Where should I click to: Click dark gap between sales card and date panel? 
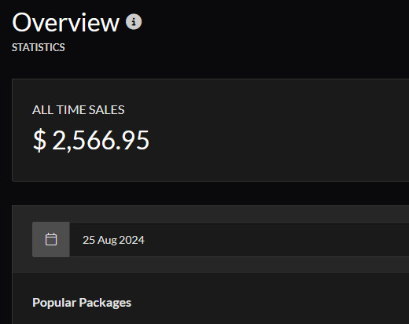coord(211,193)
